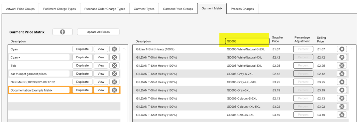Remove GD005-Colours-3XL price row
This screenshot has width=357, height=122.
click(x=342, y=115)
